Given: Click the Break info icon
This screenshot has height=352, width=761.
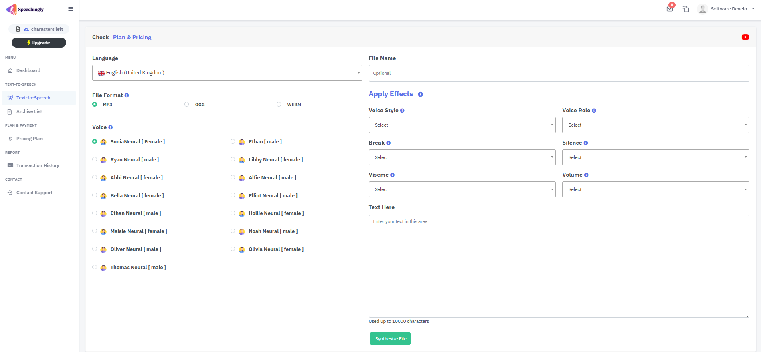Looking at the screenshot, I should 388,143.
